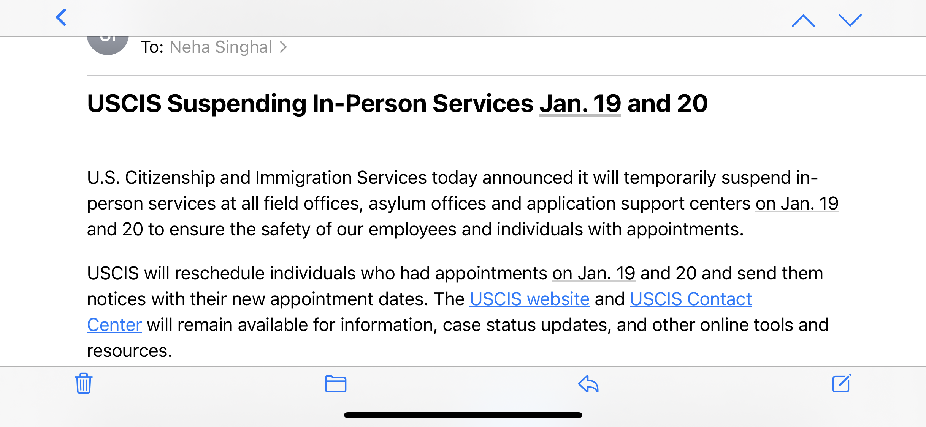This screenshot has height=427, width=926.
Task: Tap the Jan. 19 date in the headline
Action: point(580,104)
